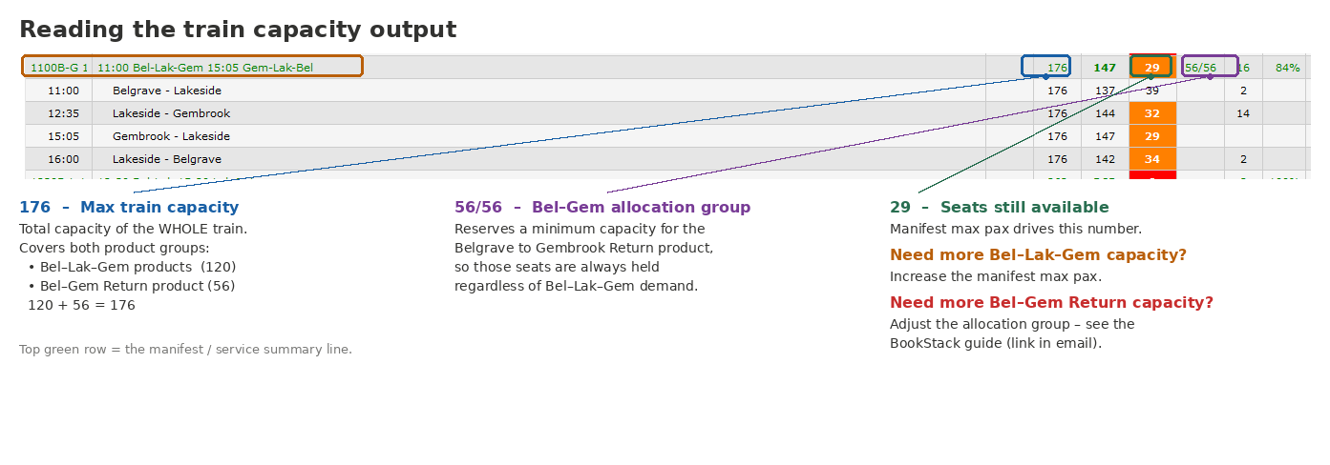Select the 15:05 Gembrook - Lakeside row
Screen dimensions: 1330x465
pyautogui.click(x=667, y=136)
